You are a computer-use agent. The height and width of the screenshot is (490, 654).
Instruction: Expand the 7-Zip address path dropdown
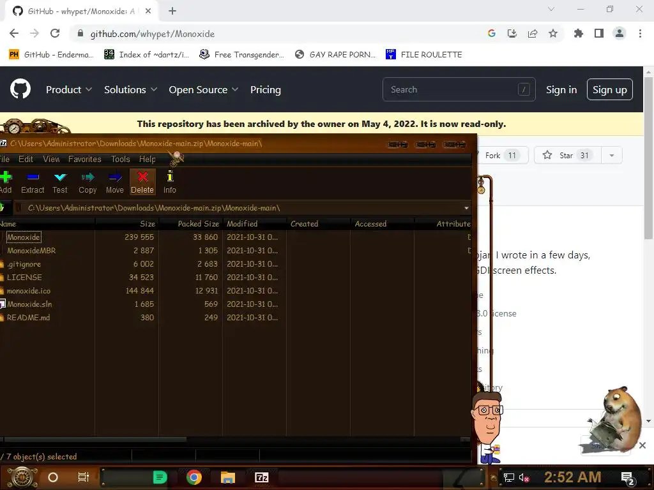coord(466,208)
